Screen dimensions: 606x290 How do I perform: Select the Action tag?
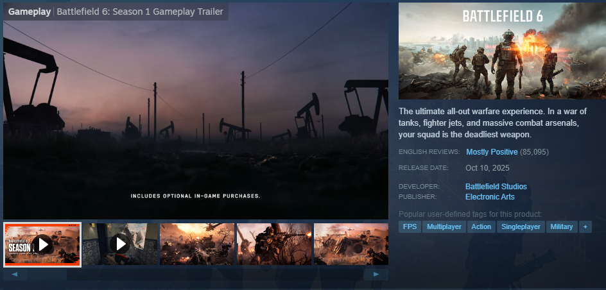pos(481,226)
